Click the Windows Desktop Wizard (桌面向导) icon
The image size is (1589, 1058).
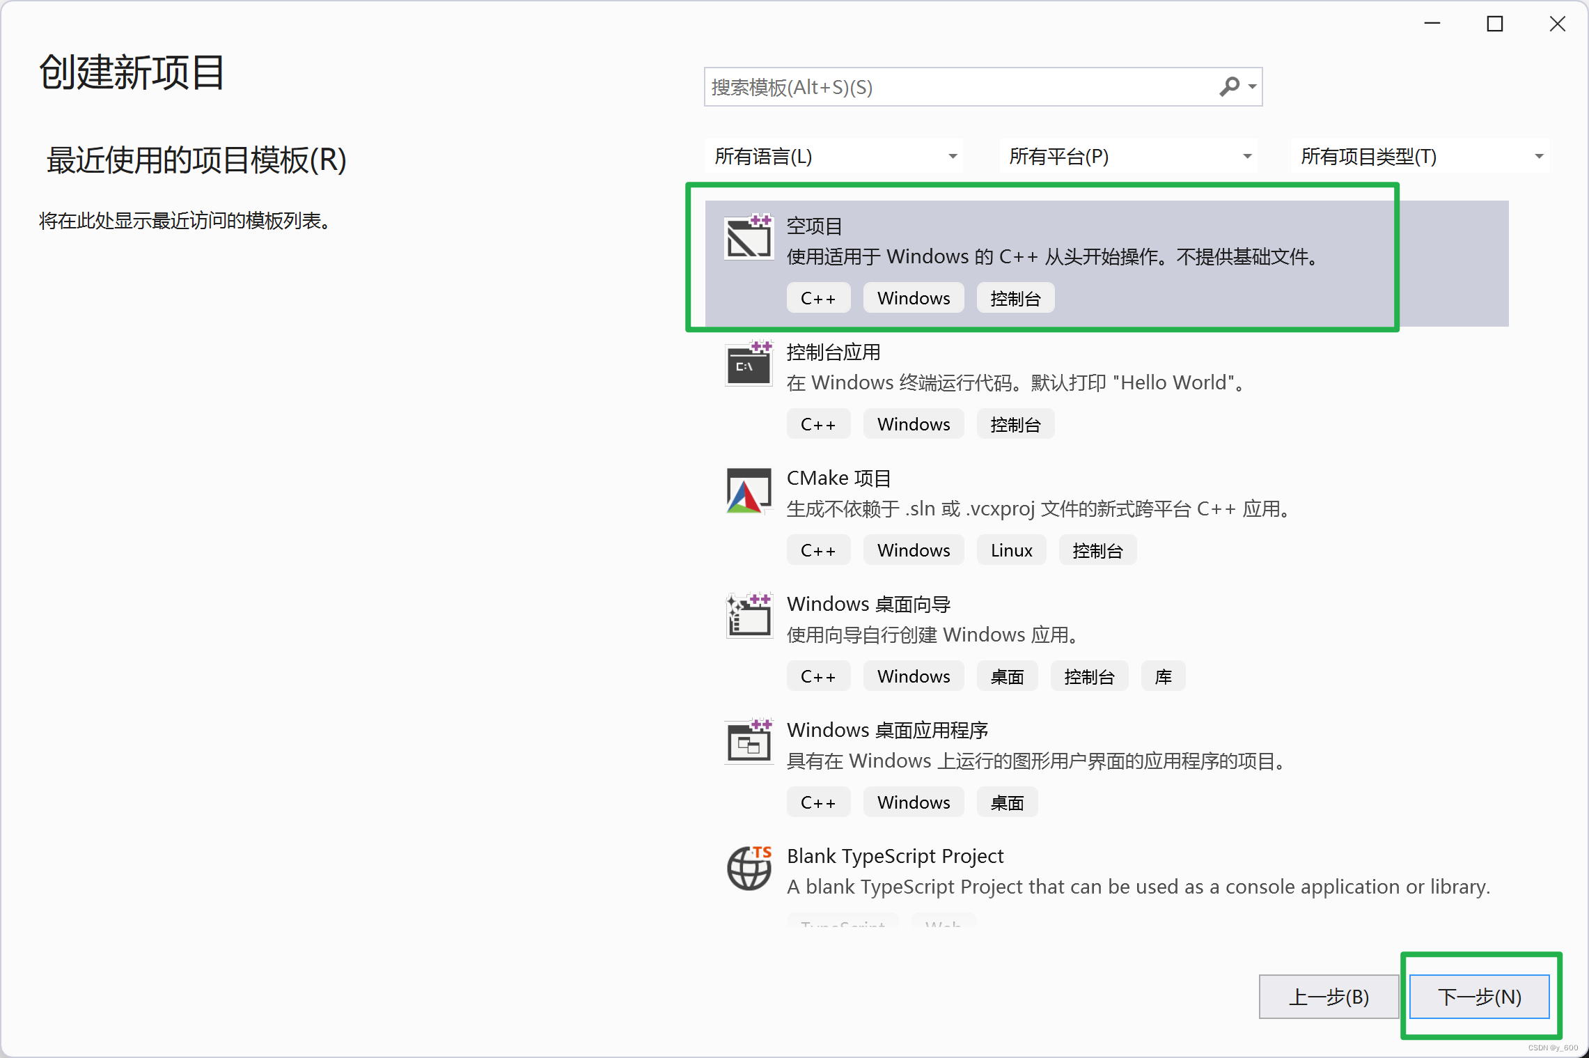[749, 616]
